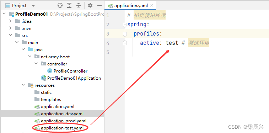The height and width of the screenshot is (133, 269).
Task: Click line number 5 in the gutter
Action: [x=108, y=52]
